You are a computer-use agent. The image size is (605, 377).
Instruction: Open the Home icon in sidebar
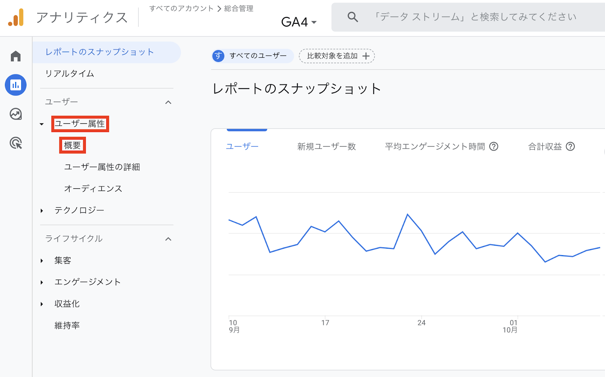tap(16, 56)
